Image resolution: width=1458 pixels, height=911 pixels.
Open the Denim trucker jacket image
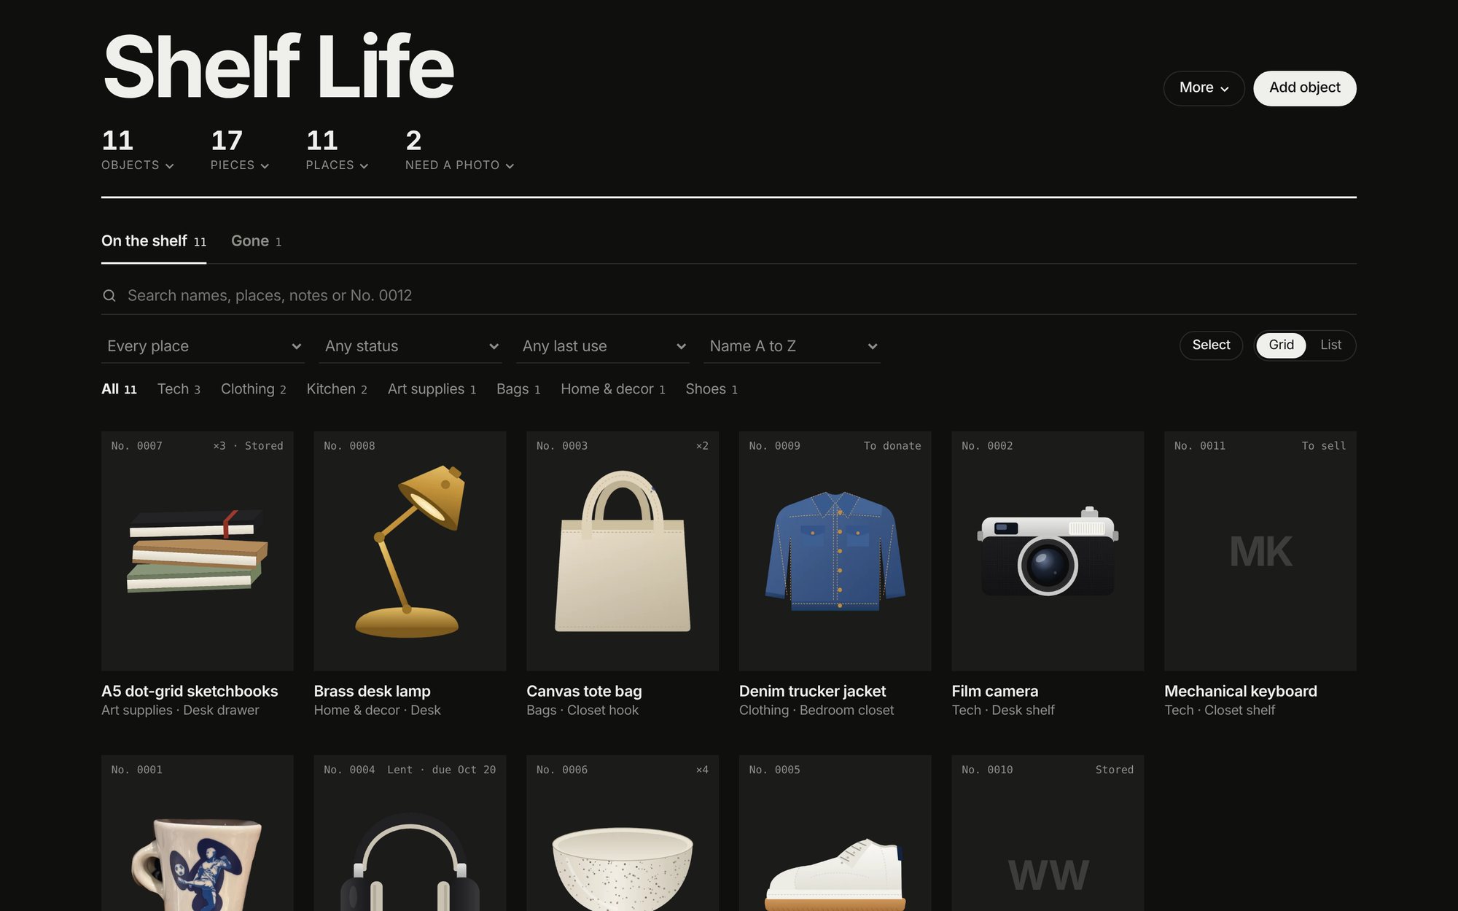835,551
